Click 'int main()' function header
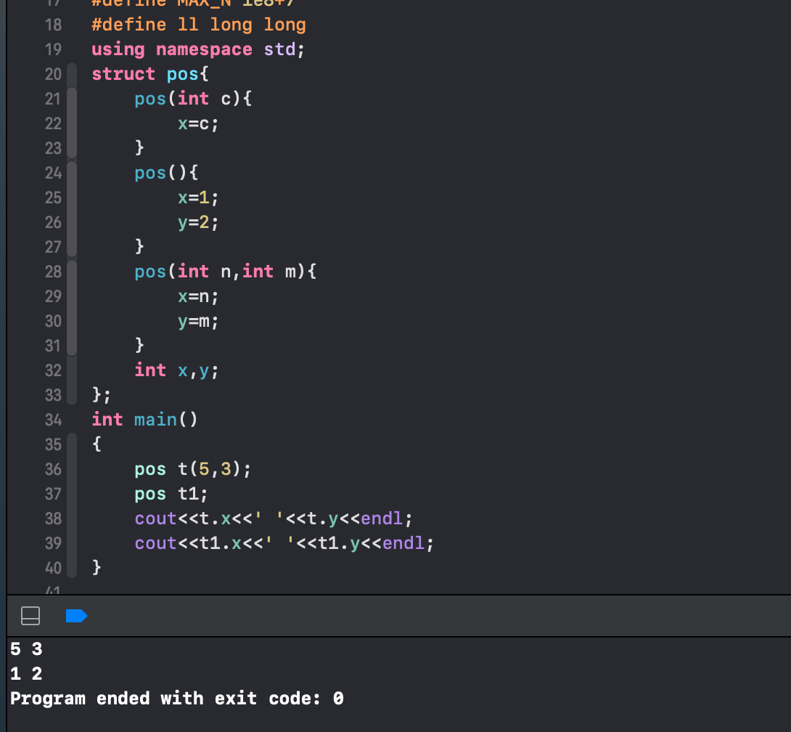This screenshot has height=732, width=791. point(145,420)
